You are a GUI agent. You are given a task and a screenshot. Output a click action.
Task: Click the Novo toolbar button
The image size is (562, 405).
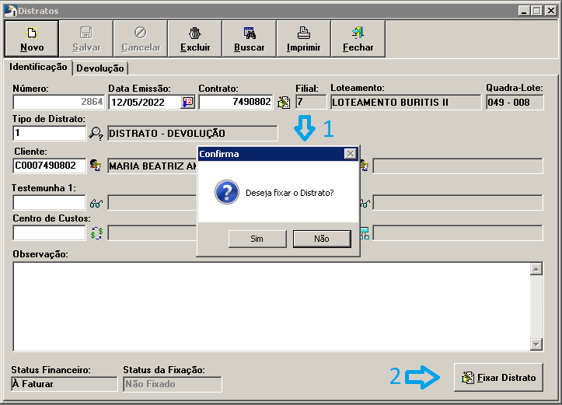[32, 39]
